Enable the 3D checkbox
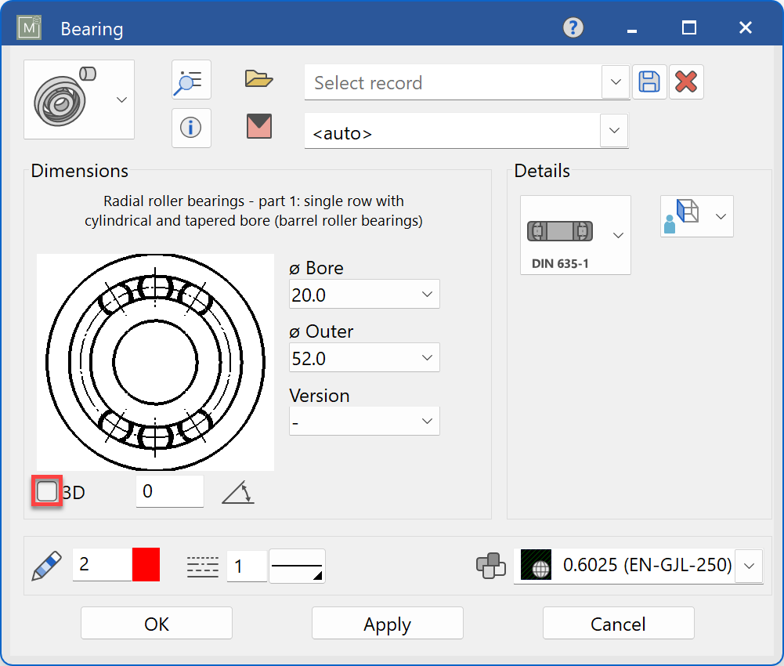Viewport: 784px width, 666px height. (47, 492)
